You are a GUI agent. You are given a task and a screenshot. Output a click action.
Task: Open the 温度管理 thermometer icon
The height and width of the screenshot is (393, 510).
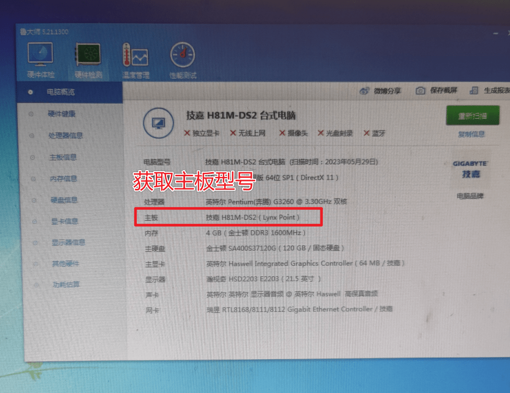pyautogui.click(x=135, y=55)
